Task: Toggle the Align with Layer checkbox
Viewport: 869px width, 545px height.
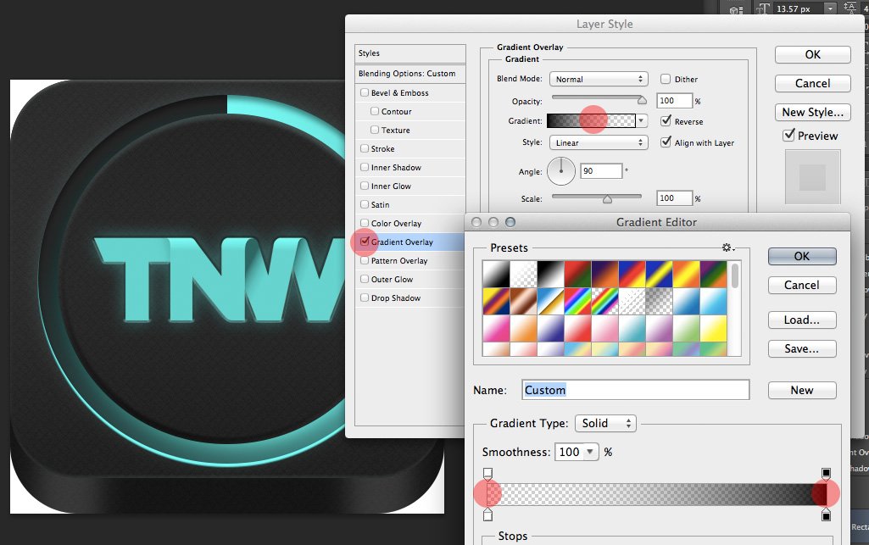Action: 666,142
